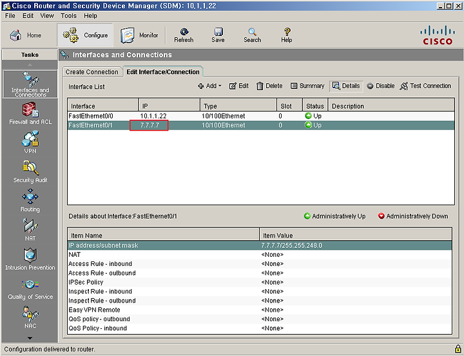
Task: Select IP address/subnet mask detail row
Action: 260,245
